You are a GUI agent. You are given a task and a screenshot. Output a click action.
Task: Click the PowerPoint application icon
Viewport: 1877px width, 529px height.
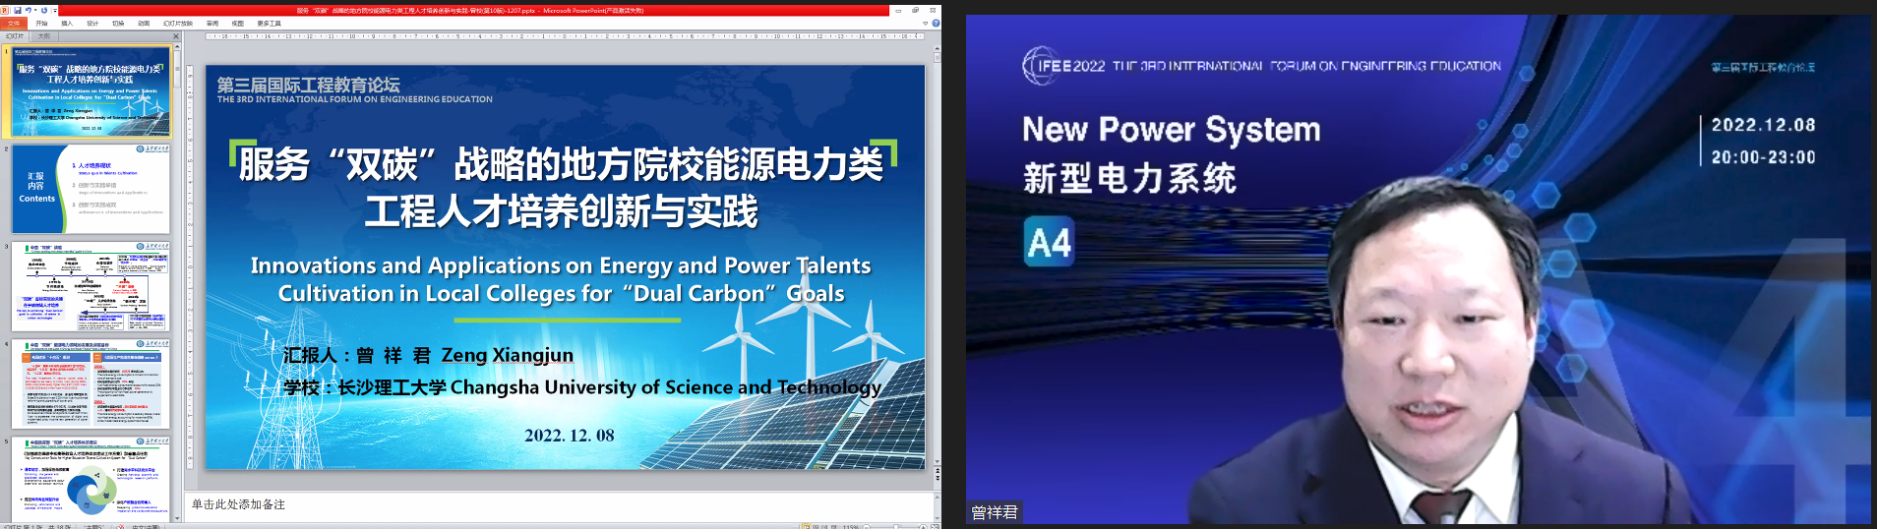5,10
